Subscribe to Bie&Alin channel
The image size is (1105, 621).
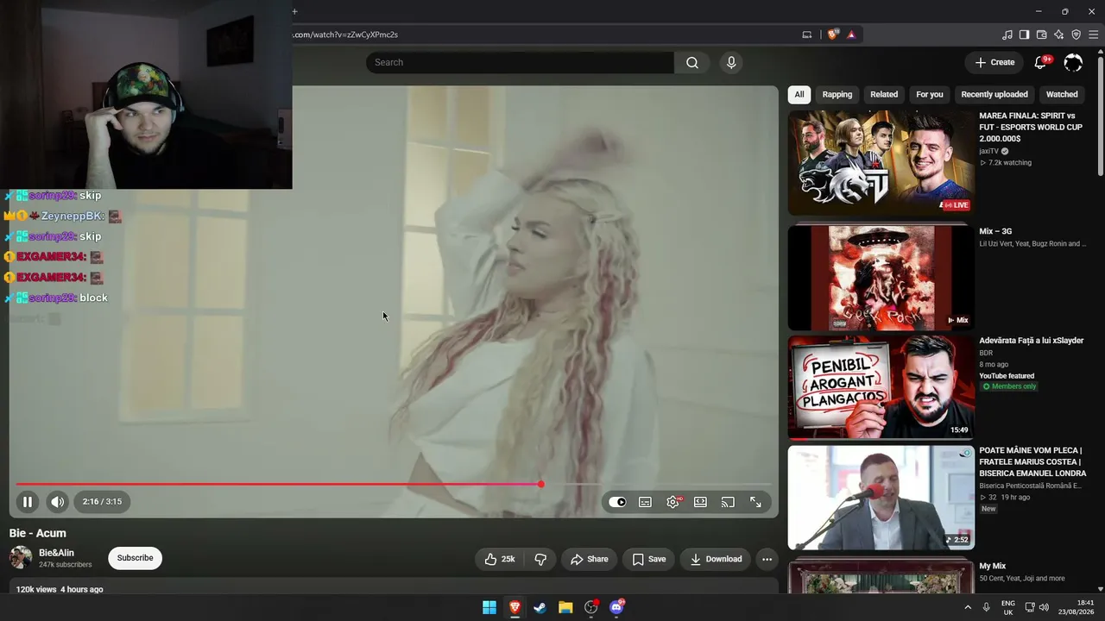(x=135, y=558)
